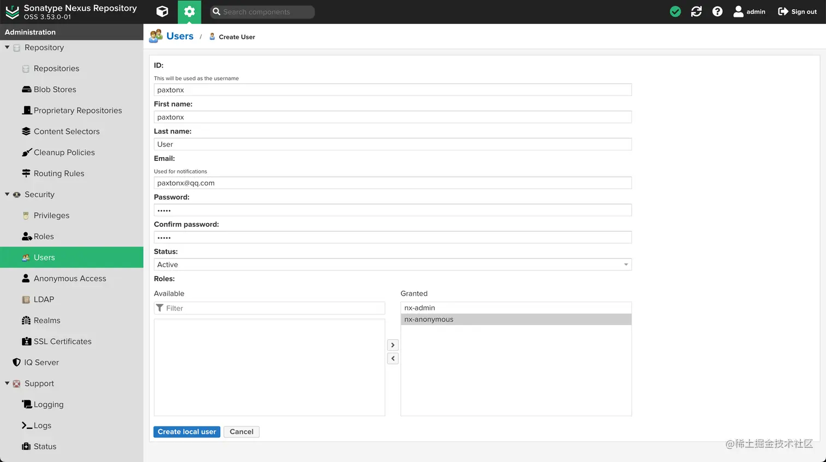Viewport: 826px width, 462px height.
Task: Open the Administration gear icon
Action: [189, 11]
